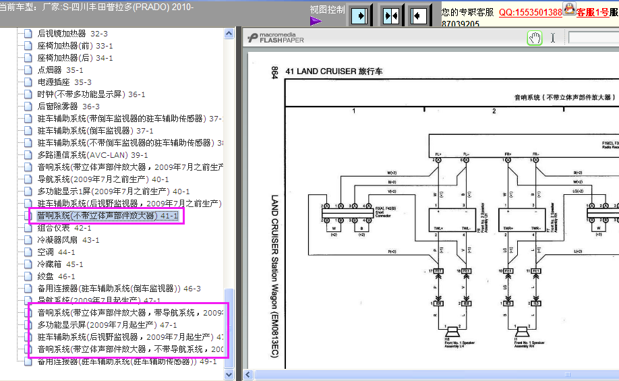The width and height of the screenshot is (619, 381).
Task: Open 导航系统(2009年7月之前生产) 40-1 entry
Action: point(103,179)
